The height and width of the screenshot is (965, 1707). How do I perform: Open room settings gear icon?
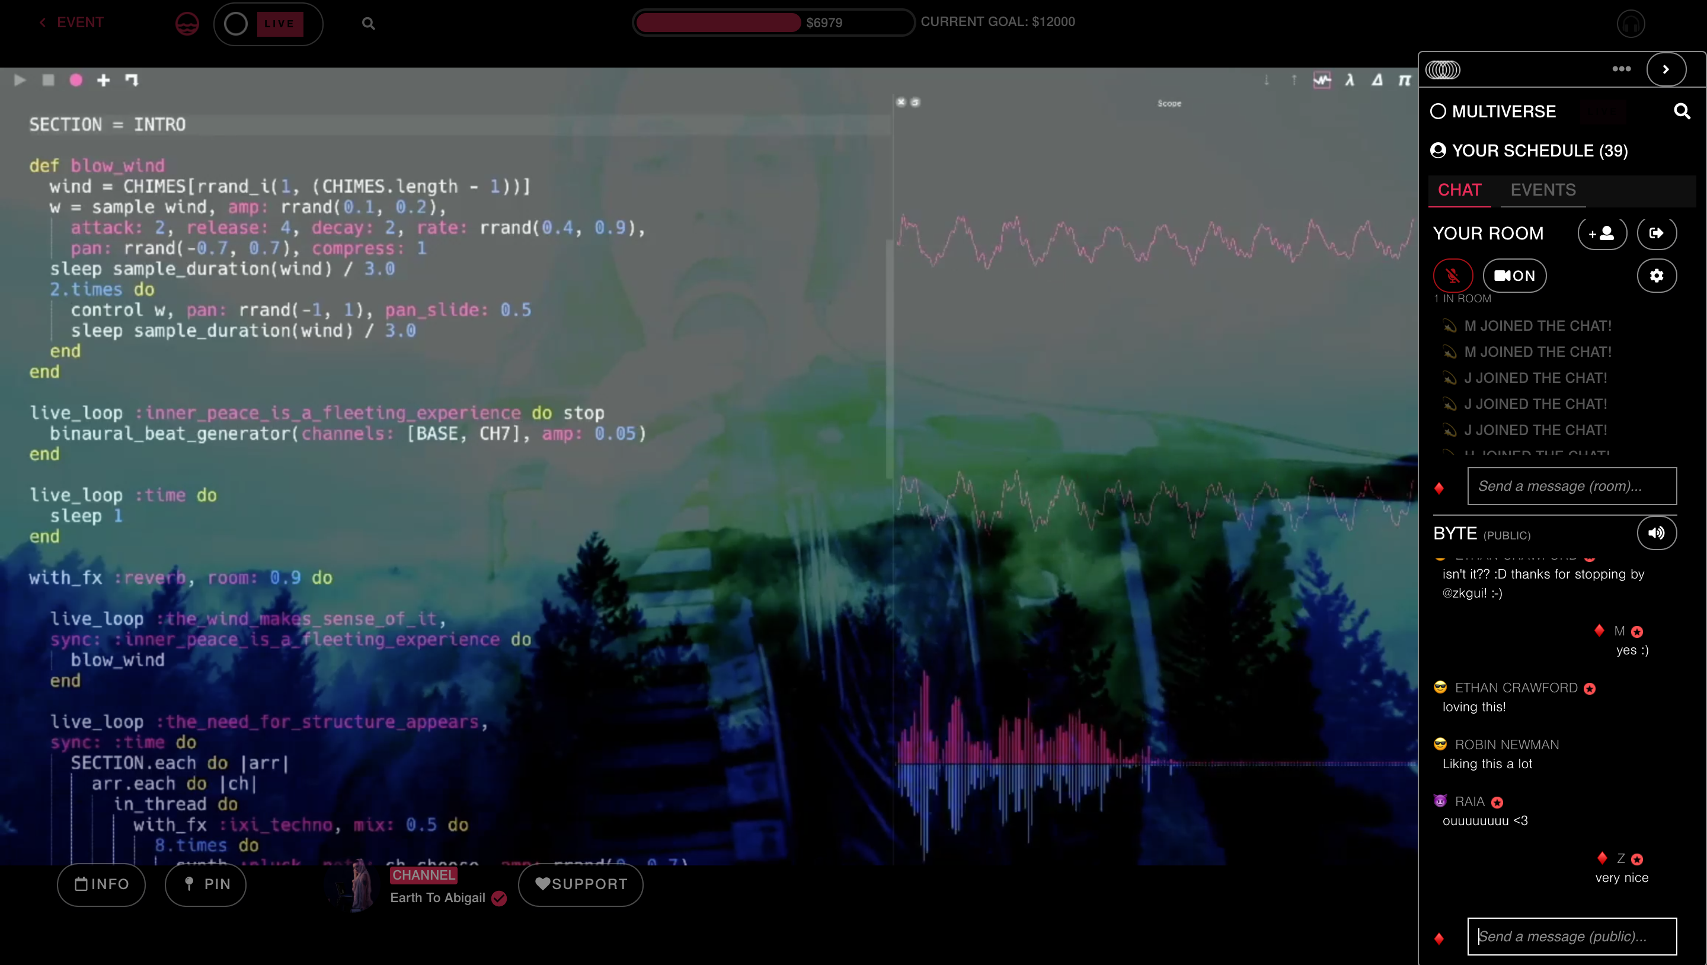(x=1656, y=276)
